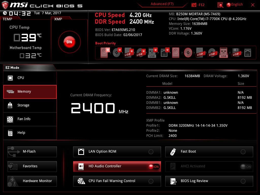Screen dimensions: 260x195
Task: Click the F12 screenshot camera icon
Action: pos(194,5)
